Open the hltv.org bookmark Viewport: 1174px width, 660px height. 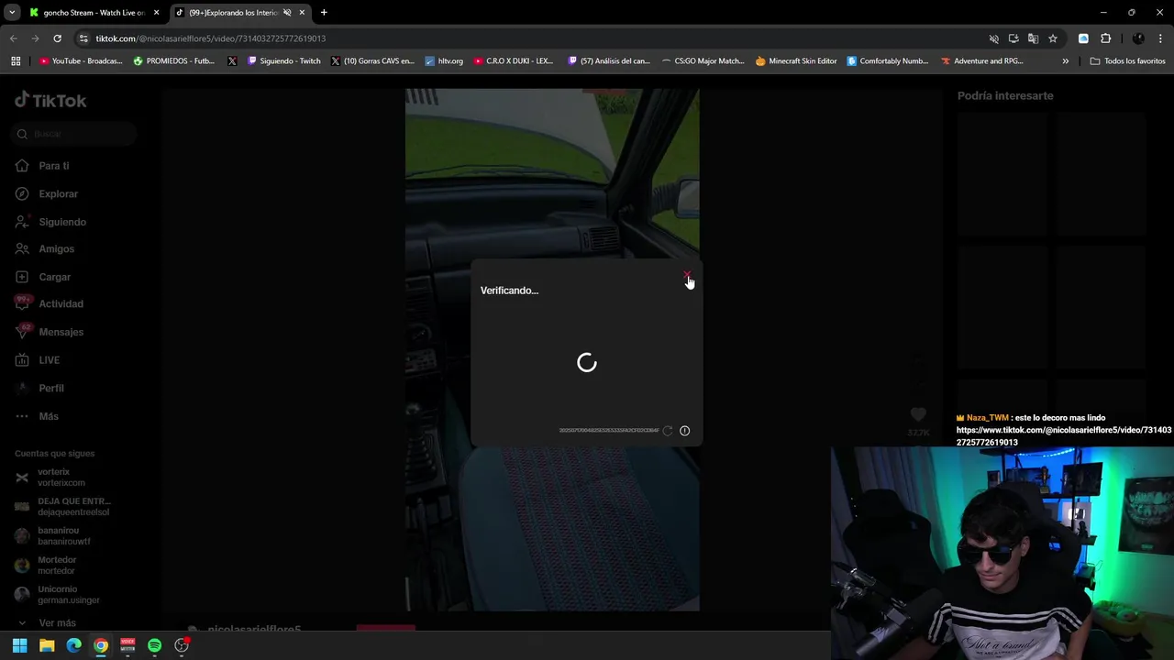coord(444,61)
